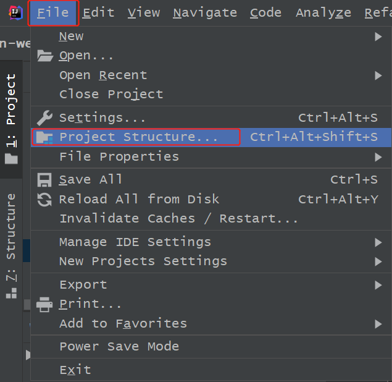Click the IntelliJ IDEA logo icon
The width and height of the screenshot is (392, 382).
[x=14, y=12]
